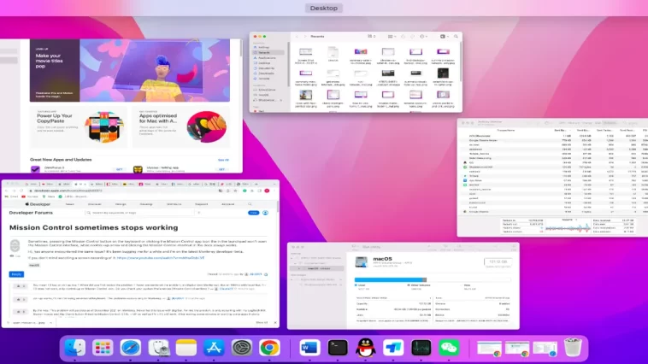Screen dimensions: 648x364
Task: Select the Activity Monitor window
Action: (552, 178)
